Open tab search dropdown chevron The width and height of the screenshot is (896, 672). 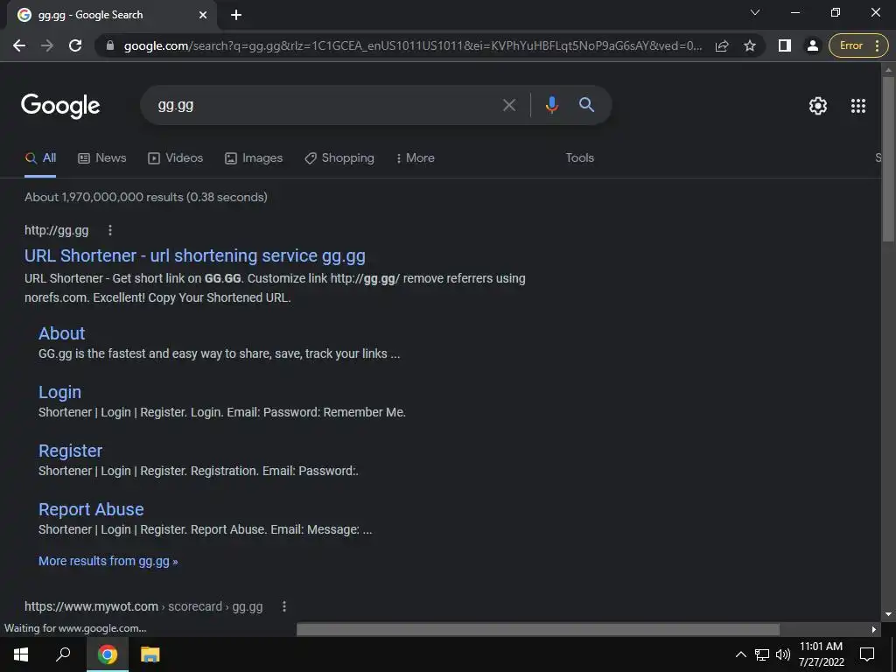click(755, 12)
